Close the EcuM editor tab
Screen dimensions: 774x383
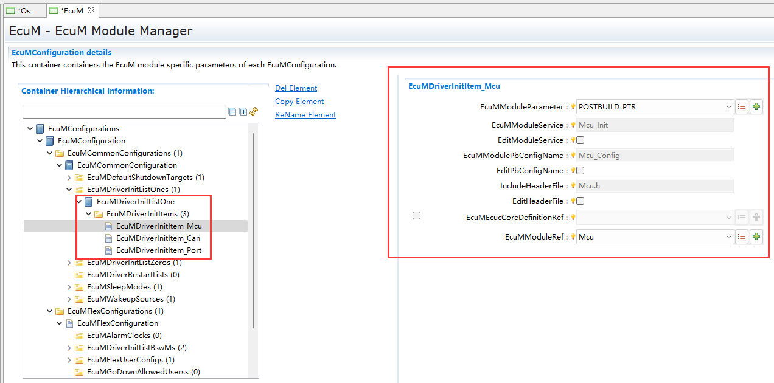click(91, 10)
